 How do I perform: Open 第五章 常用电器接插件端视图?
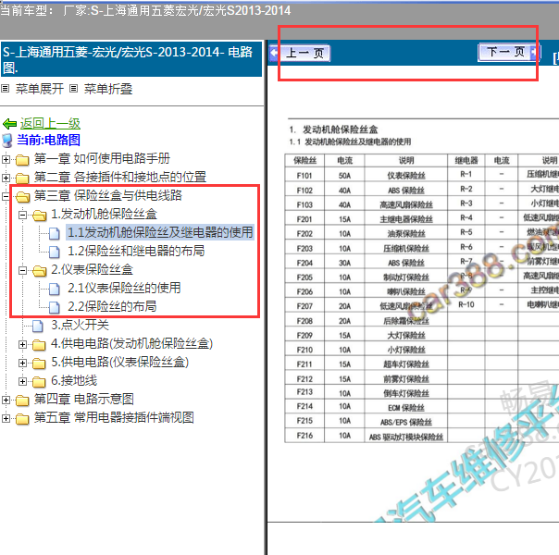point(114,418)
